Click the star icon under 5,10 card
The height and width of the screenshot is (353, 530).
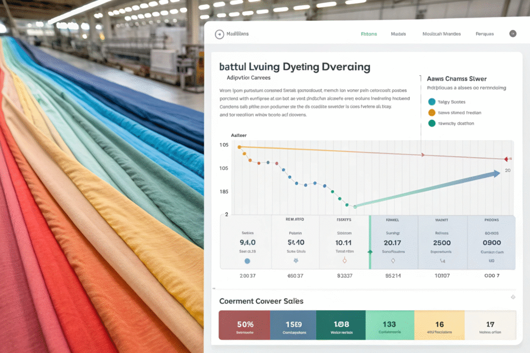click(296, 261)
